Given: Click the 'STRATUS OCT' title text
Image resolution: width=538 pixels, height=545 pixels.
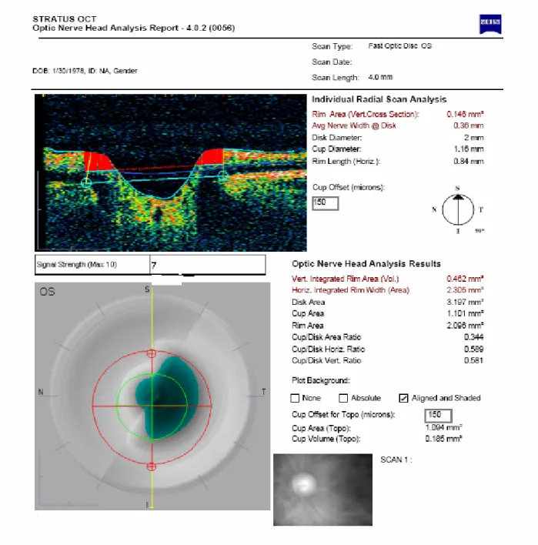Looking at the screenshot, I should tap(65, 19).
